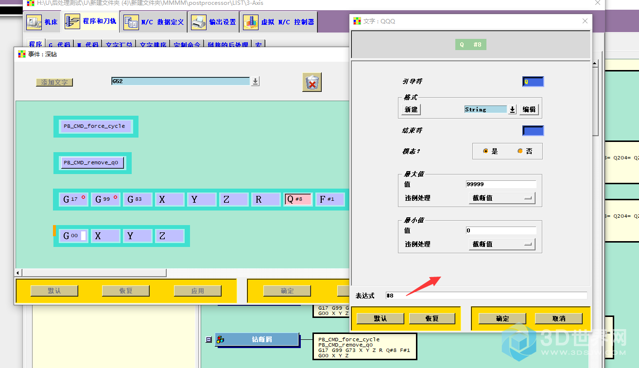The image size is (639, 368).
Task: Click the horizontal scrollbar left arrow
Action: 19,273
